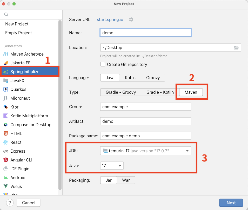
Task: Click the sidebar vertical scrollbar
Action: pyautogui.click(x=60, y=105)
